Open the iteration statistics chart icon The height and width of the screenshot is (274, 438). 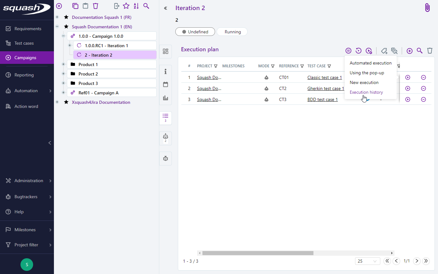point(166,98)
